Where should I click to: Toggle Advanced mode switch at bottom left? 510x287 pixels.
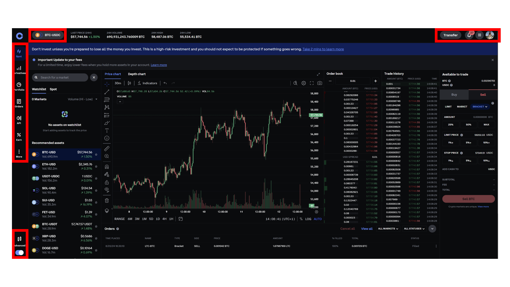(19, 253)
